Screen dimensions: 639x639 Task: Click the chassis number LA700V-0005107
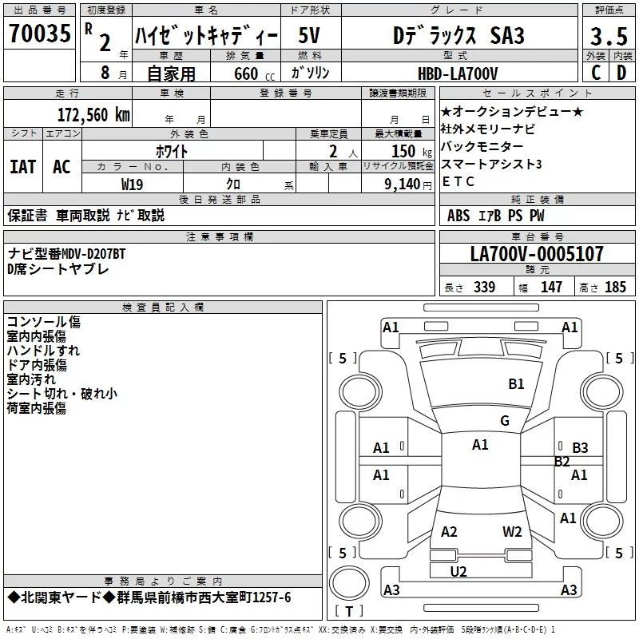coord(537,253)
